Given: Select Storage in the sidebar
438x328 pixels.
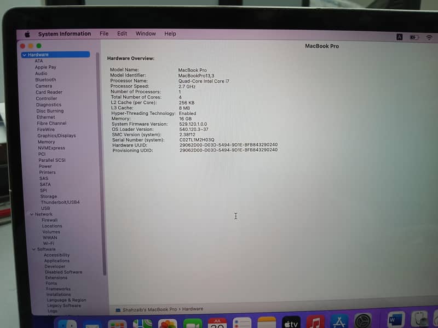Looking at the screenshot, I should click(49, 196).
